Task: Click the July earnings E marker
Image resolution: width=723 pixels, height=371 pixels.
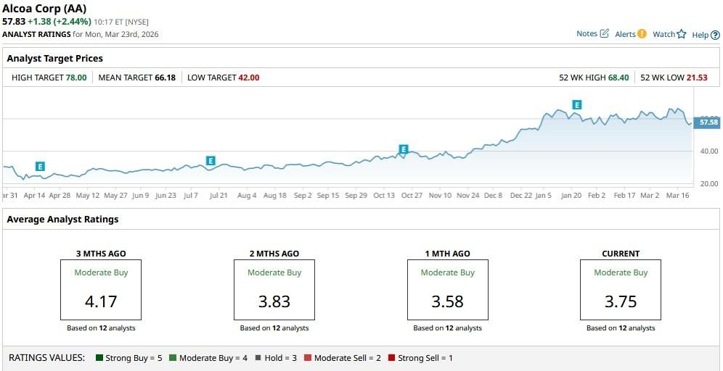Action: 211,161
